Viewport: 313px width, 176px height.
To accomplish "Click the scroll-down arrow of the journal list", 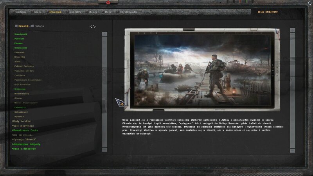I will (x=104, y=150).
